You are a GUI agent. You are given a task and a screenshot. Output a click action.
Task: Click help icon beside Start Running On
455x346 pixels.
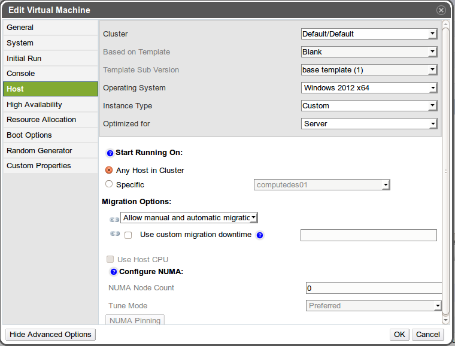tap(110, 153)
